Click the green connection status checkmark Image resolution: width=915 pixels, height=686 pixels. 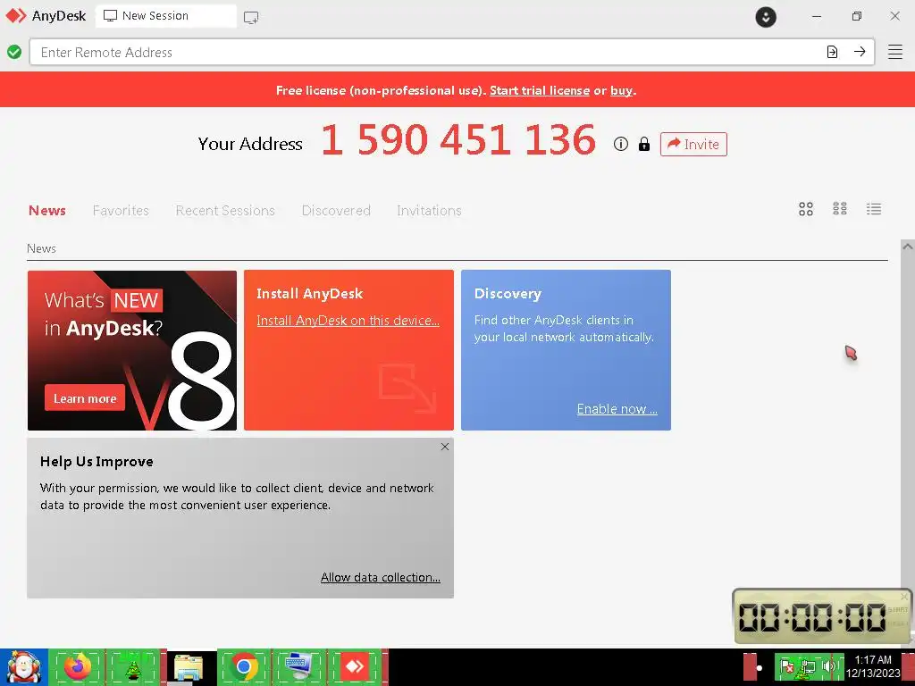(x=14, y=52)
